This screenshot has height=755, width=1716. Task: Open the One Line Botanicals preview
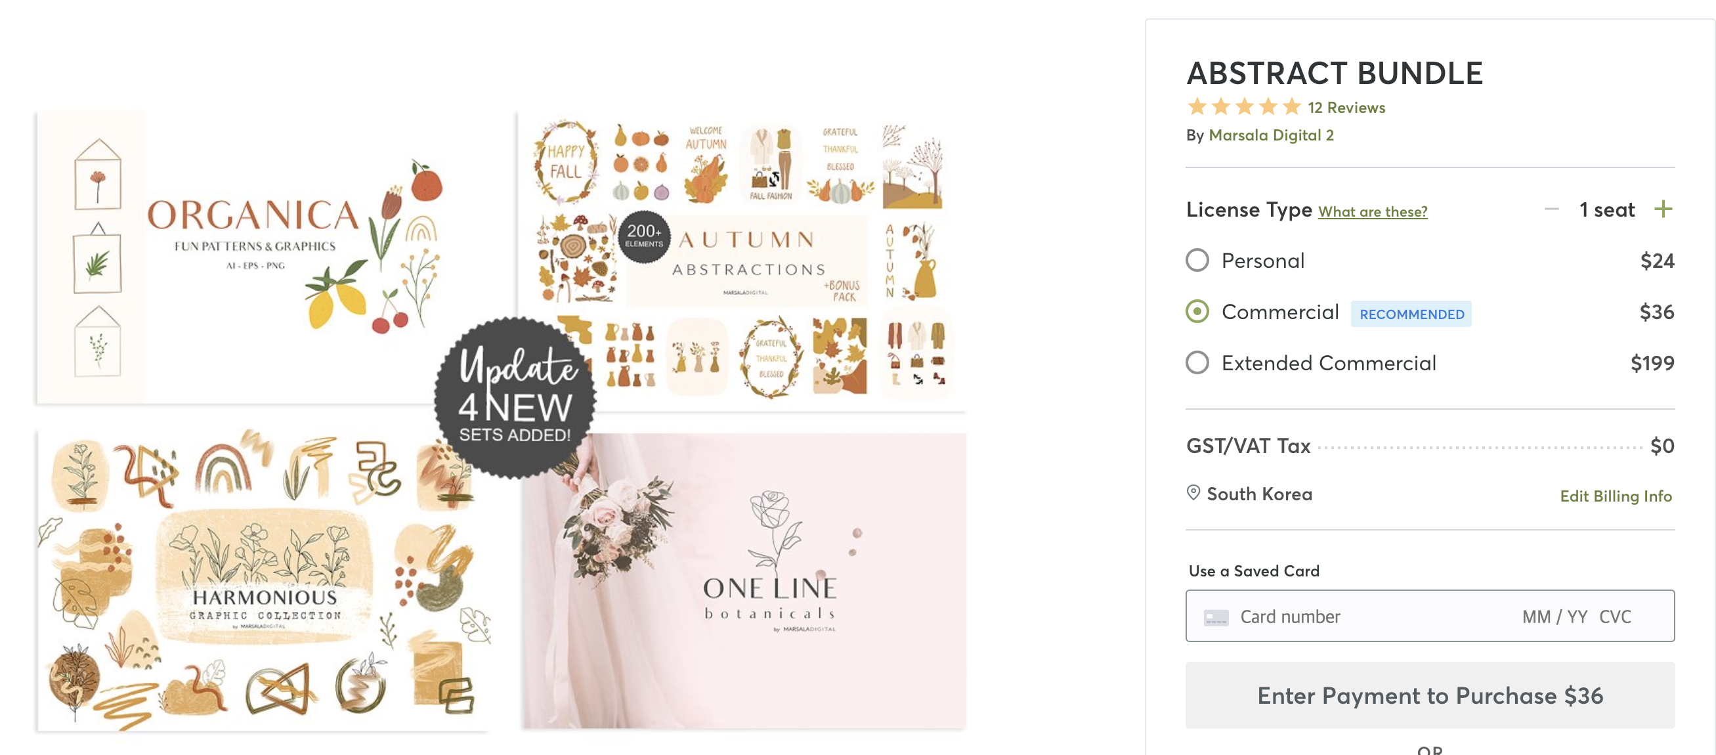(x=744, y=580)
